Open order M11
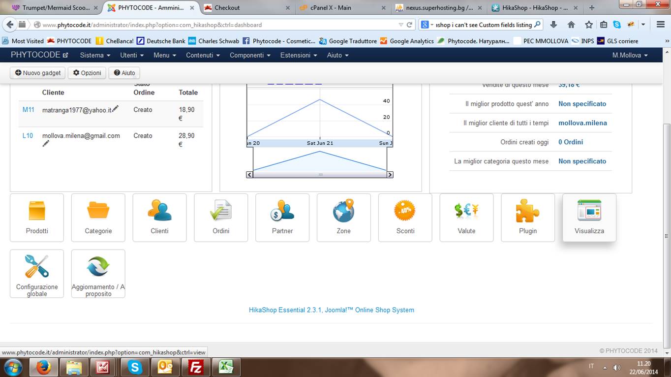This screenshot has width=671, height=377. coord(29,110)
